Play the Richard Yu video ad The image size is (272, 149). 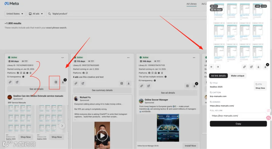(102, 135)
